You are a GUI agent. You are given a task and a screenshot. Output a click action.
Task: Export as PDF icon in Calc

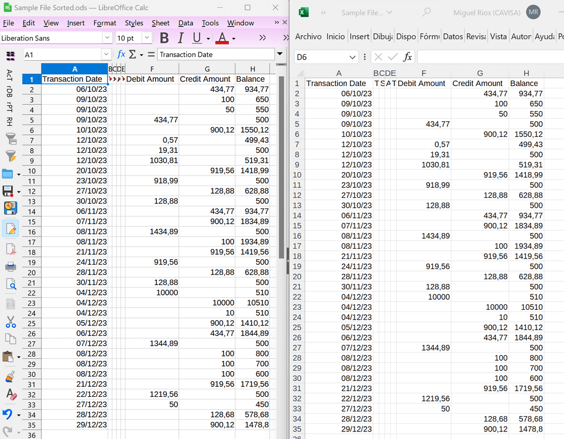tap(11, 249)
